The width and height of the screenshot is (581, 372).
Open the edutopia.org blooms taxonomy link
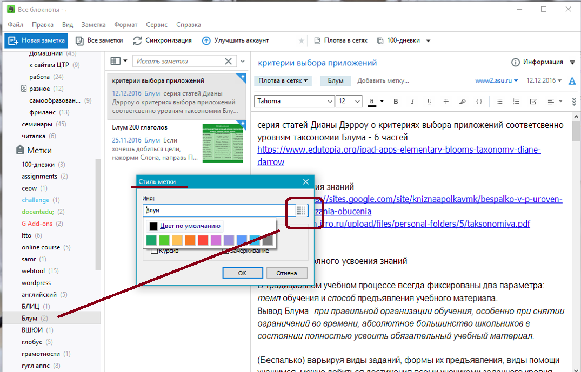click(x=399, y=156)
